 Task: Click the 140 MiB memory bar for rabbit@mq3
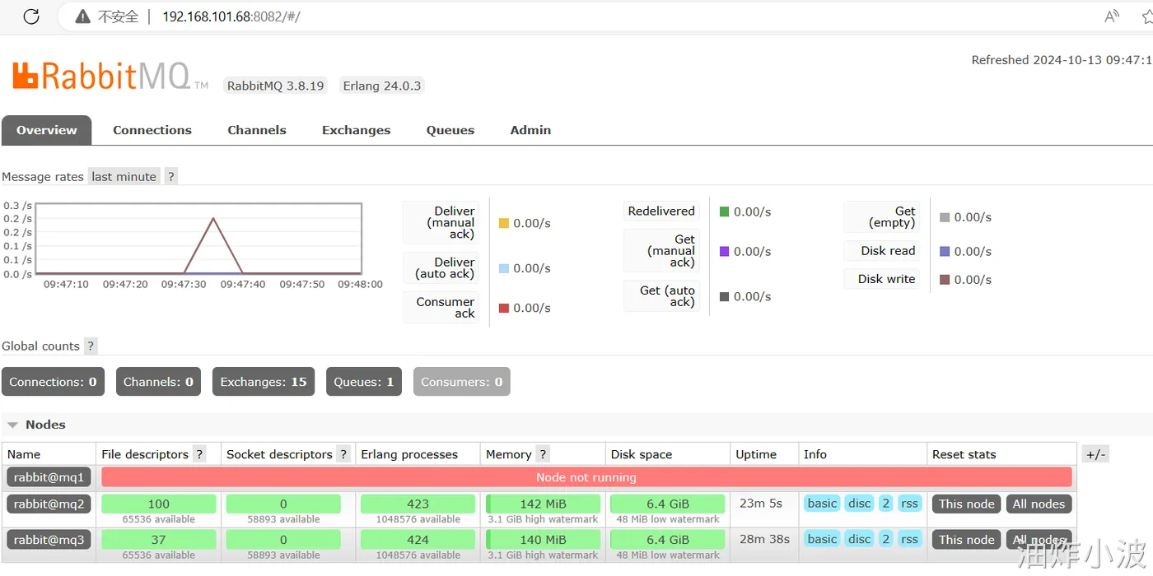tap(543, 540)
